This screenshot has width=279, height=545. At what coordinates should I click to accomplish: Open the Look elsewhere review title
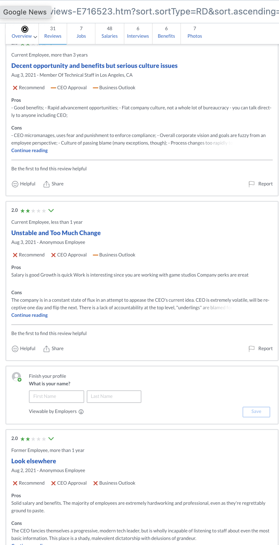tap(34, 461)
